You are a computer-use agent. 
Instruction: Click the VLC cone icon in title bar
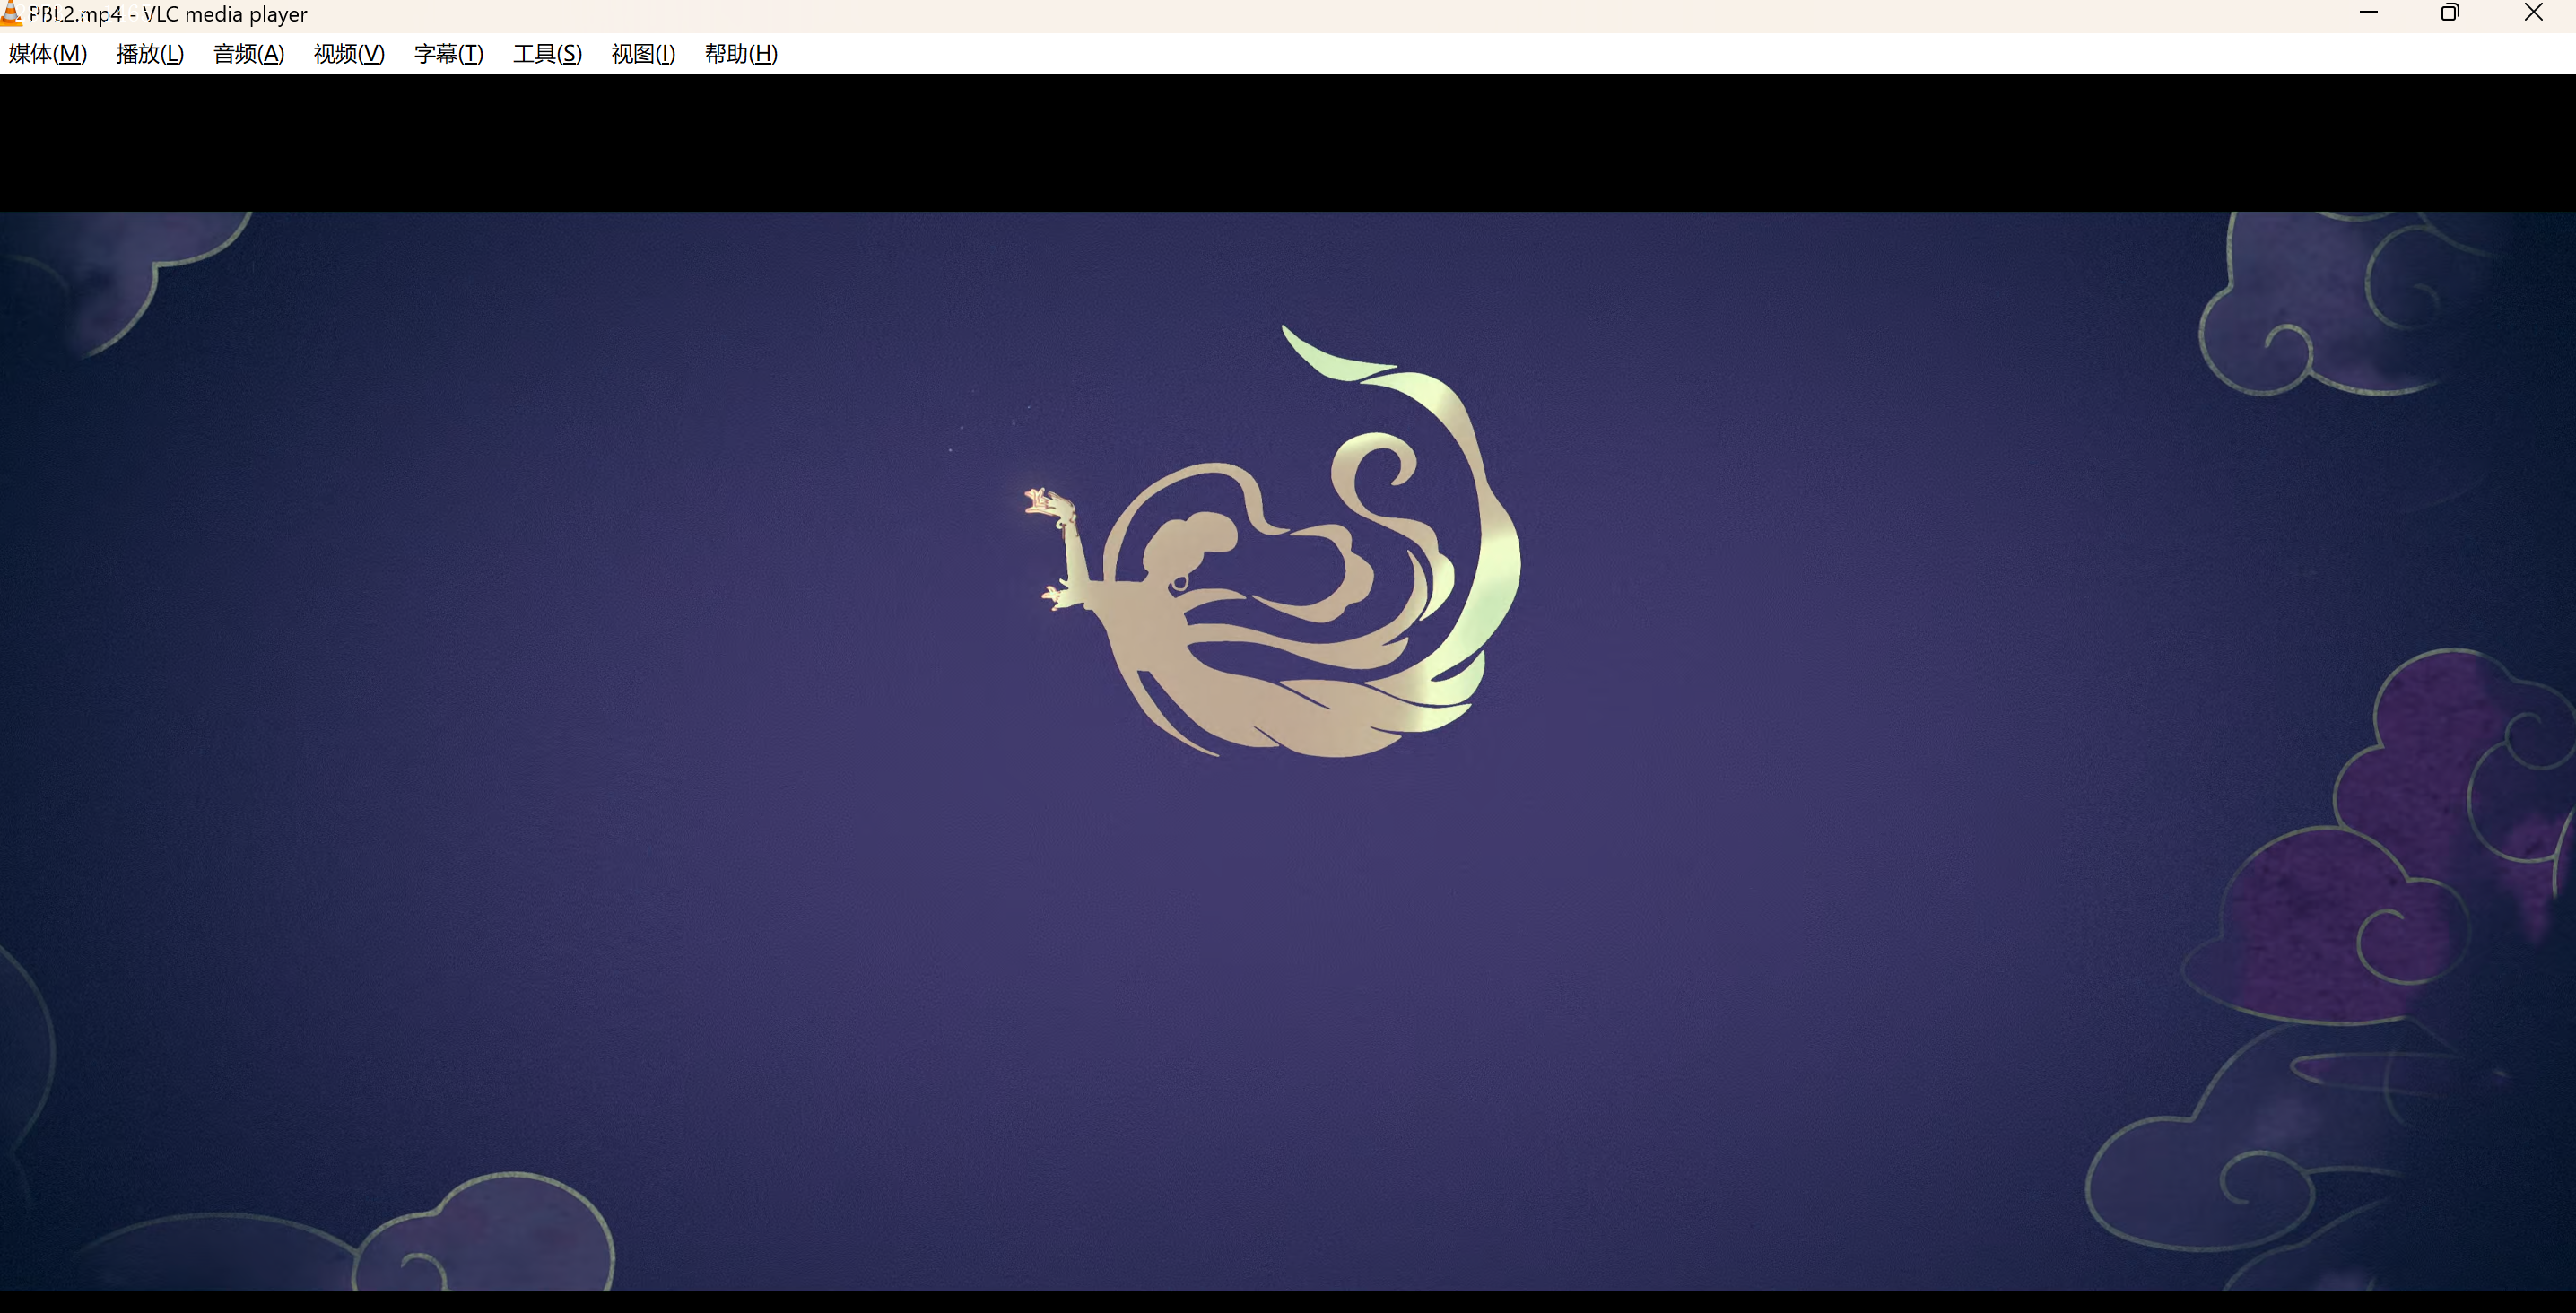pyautogui.click(x=11, y=13)
